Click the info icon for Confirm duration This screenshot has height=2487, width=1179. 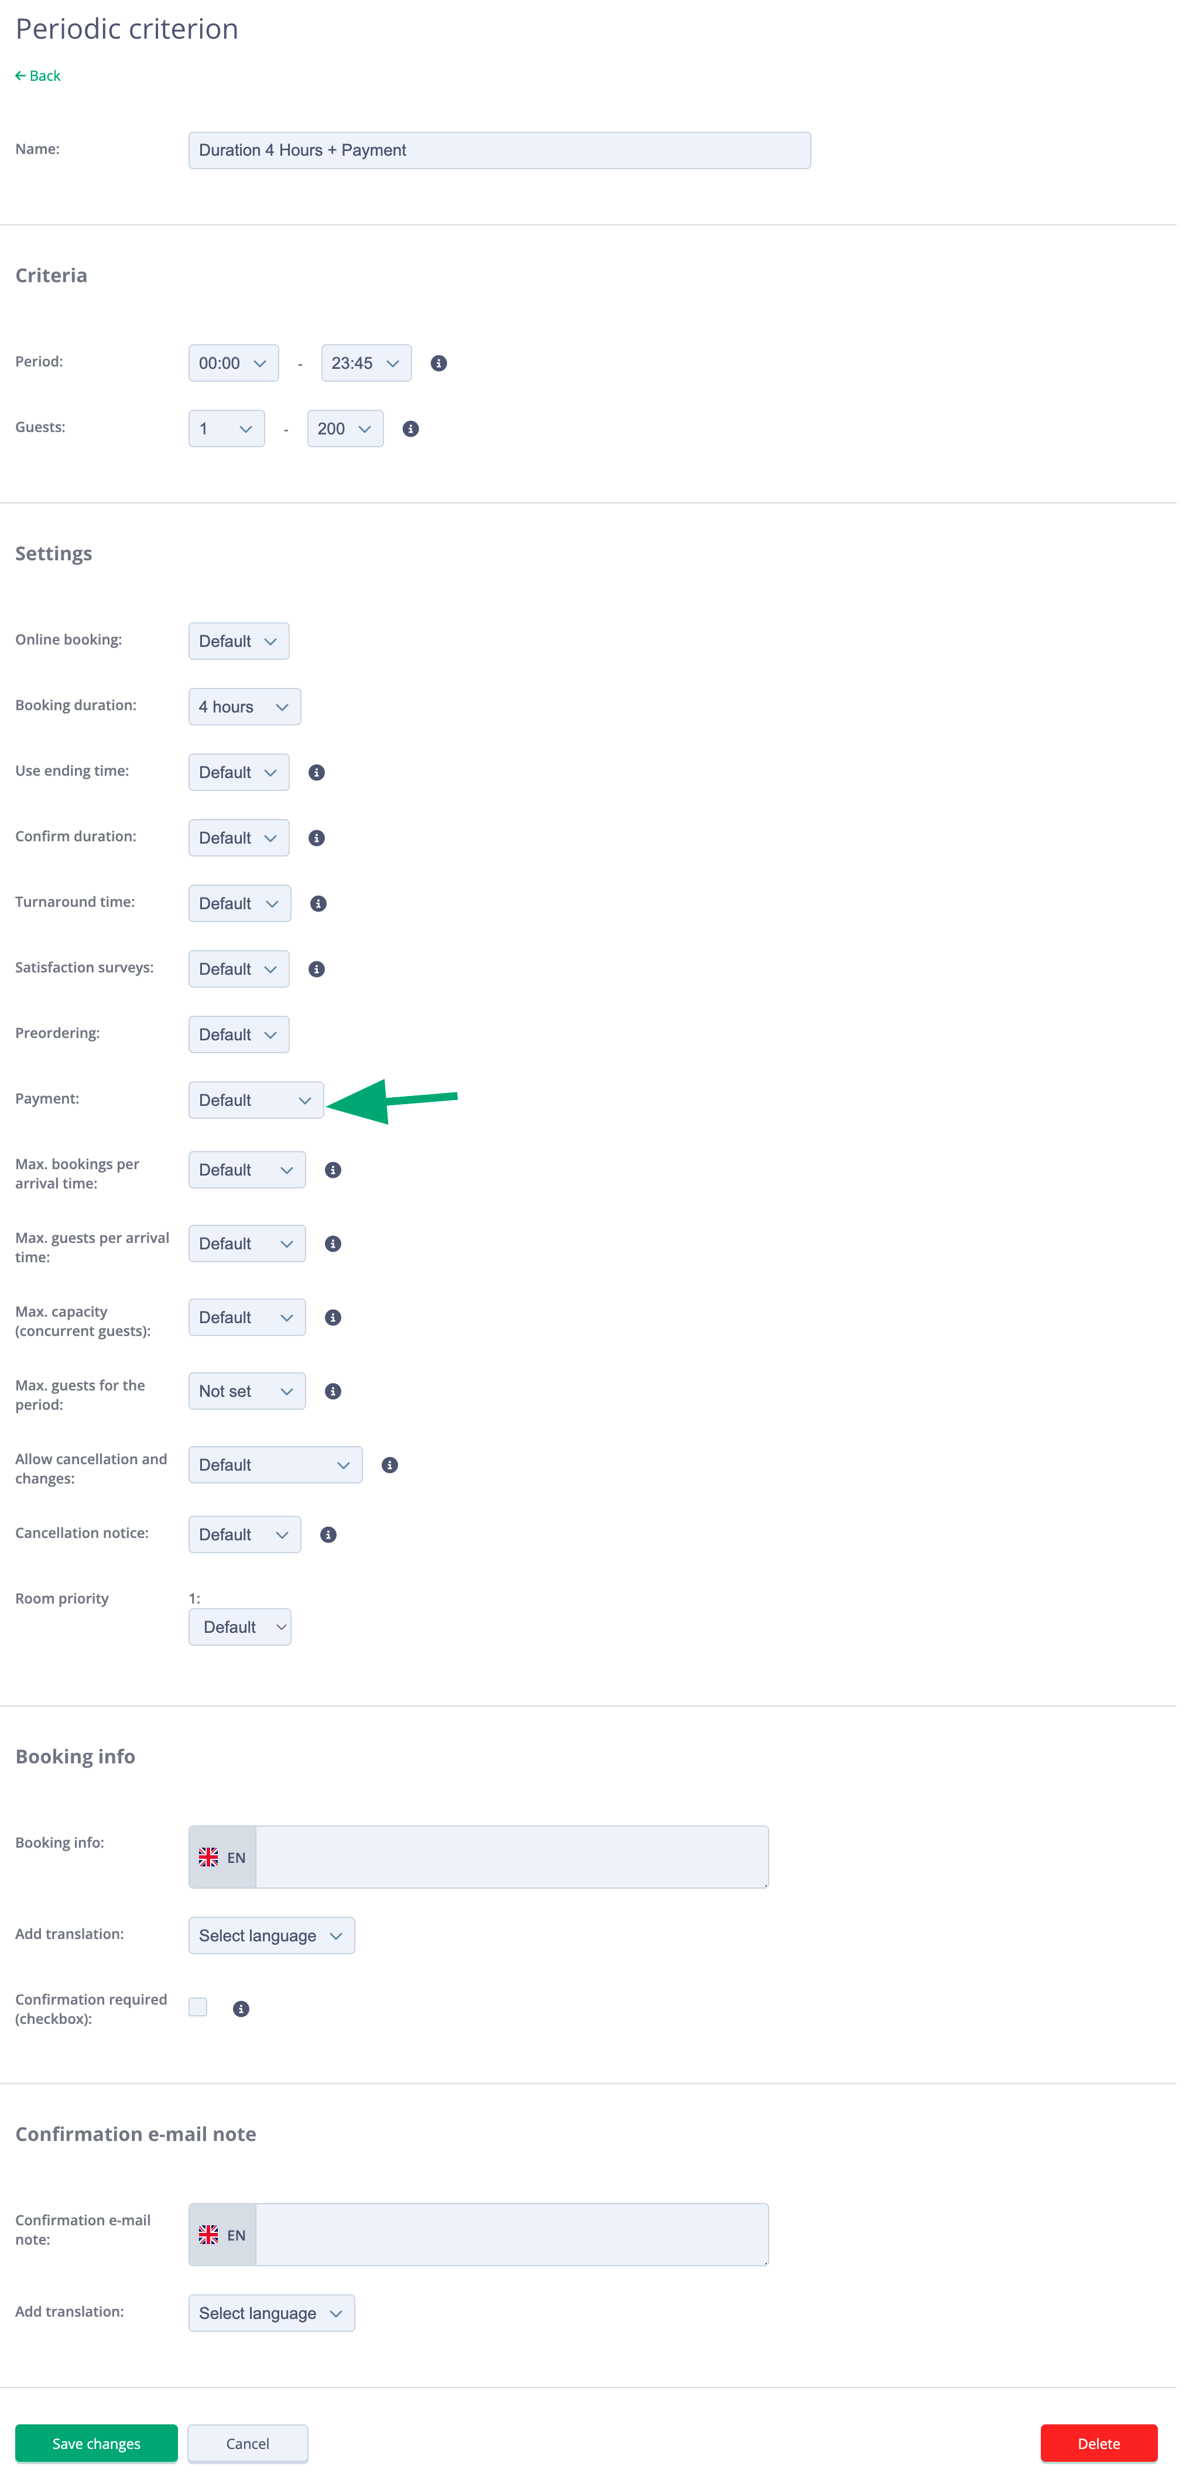pos(317,838)
